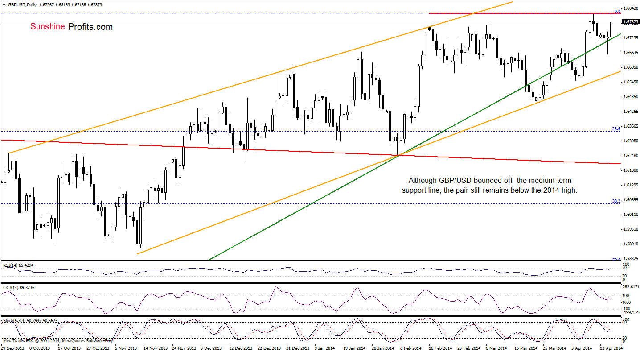
Task: Click the 1.58910 price axis label
Action: pos(630,244)
